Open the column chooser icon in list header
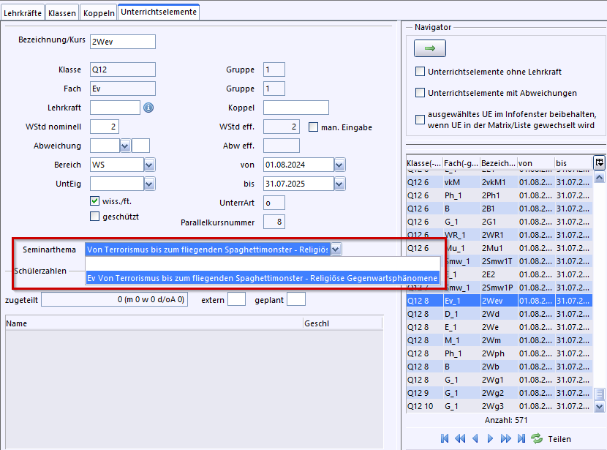 [x=599, y=162]
